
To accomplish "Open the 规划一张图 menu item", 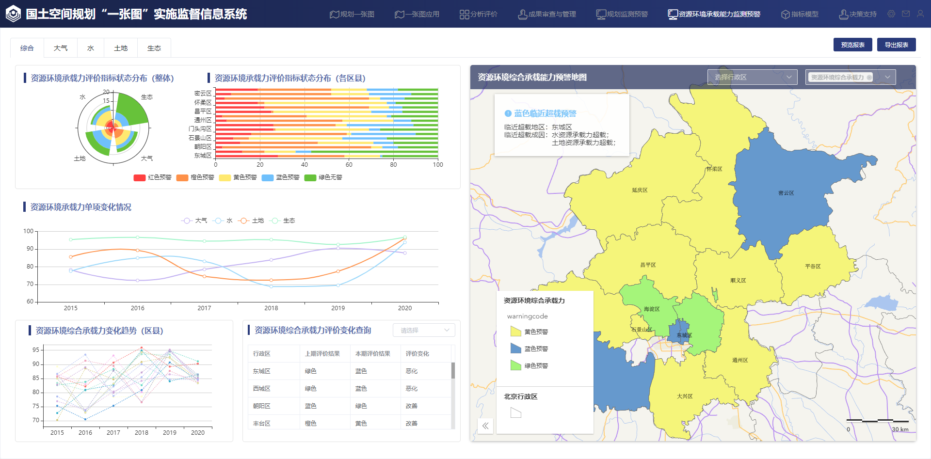I will tap(352, 15).
